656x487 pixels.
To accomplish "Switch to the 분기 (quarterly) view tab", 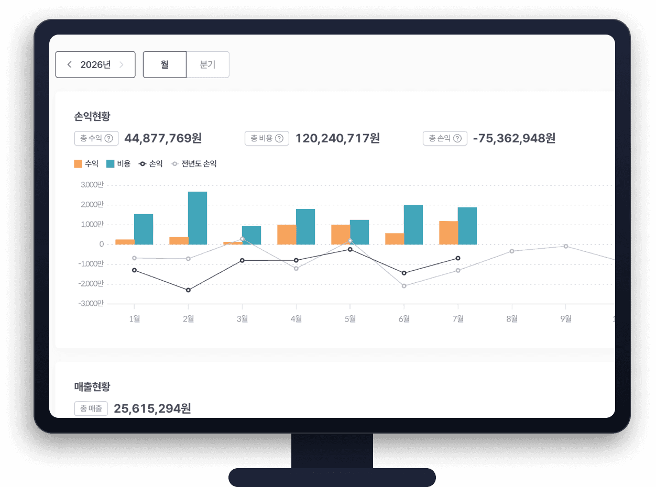I will pyautogui.click(x=207, y=64).
